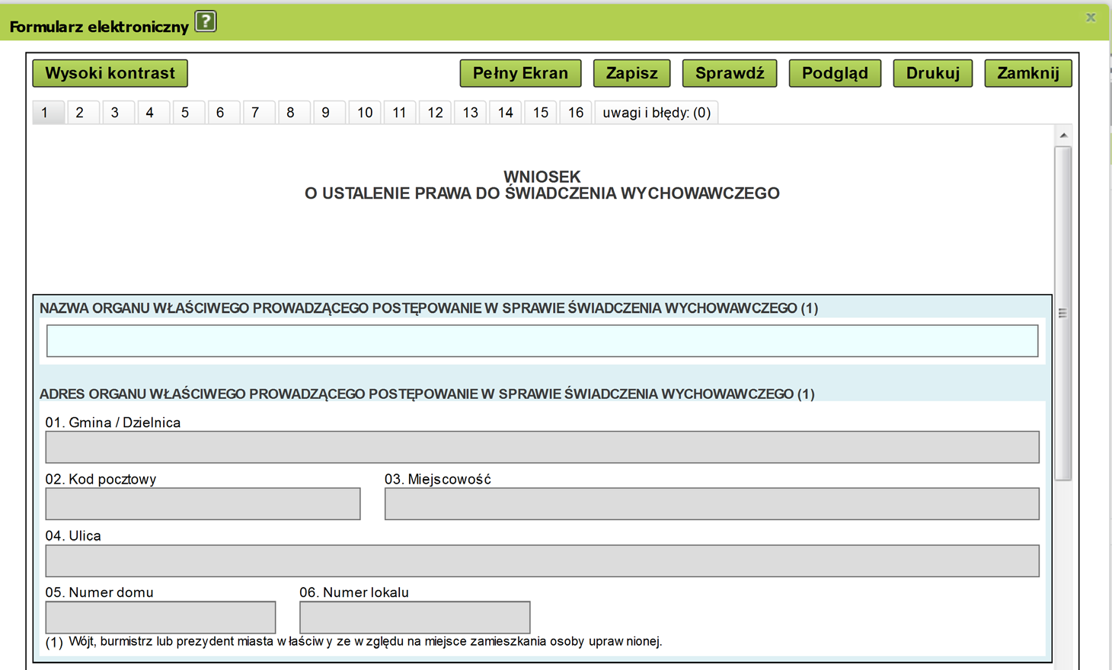Focus the Nazwa organu właściwego input field
This screenshot has width=1112, height=670.
pos(542,341)
